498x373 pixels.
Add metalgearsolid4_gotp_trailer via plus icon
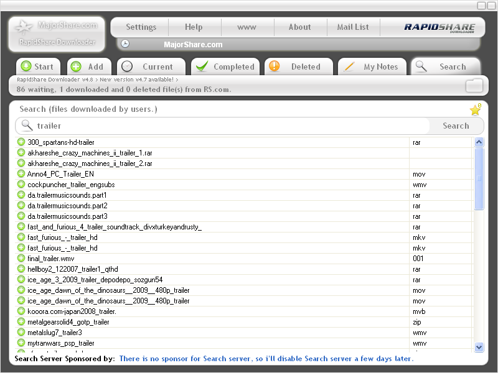click(x=21, y=321)
